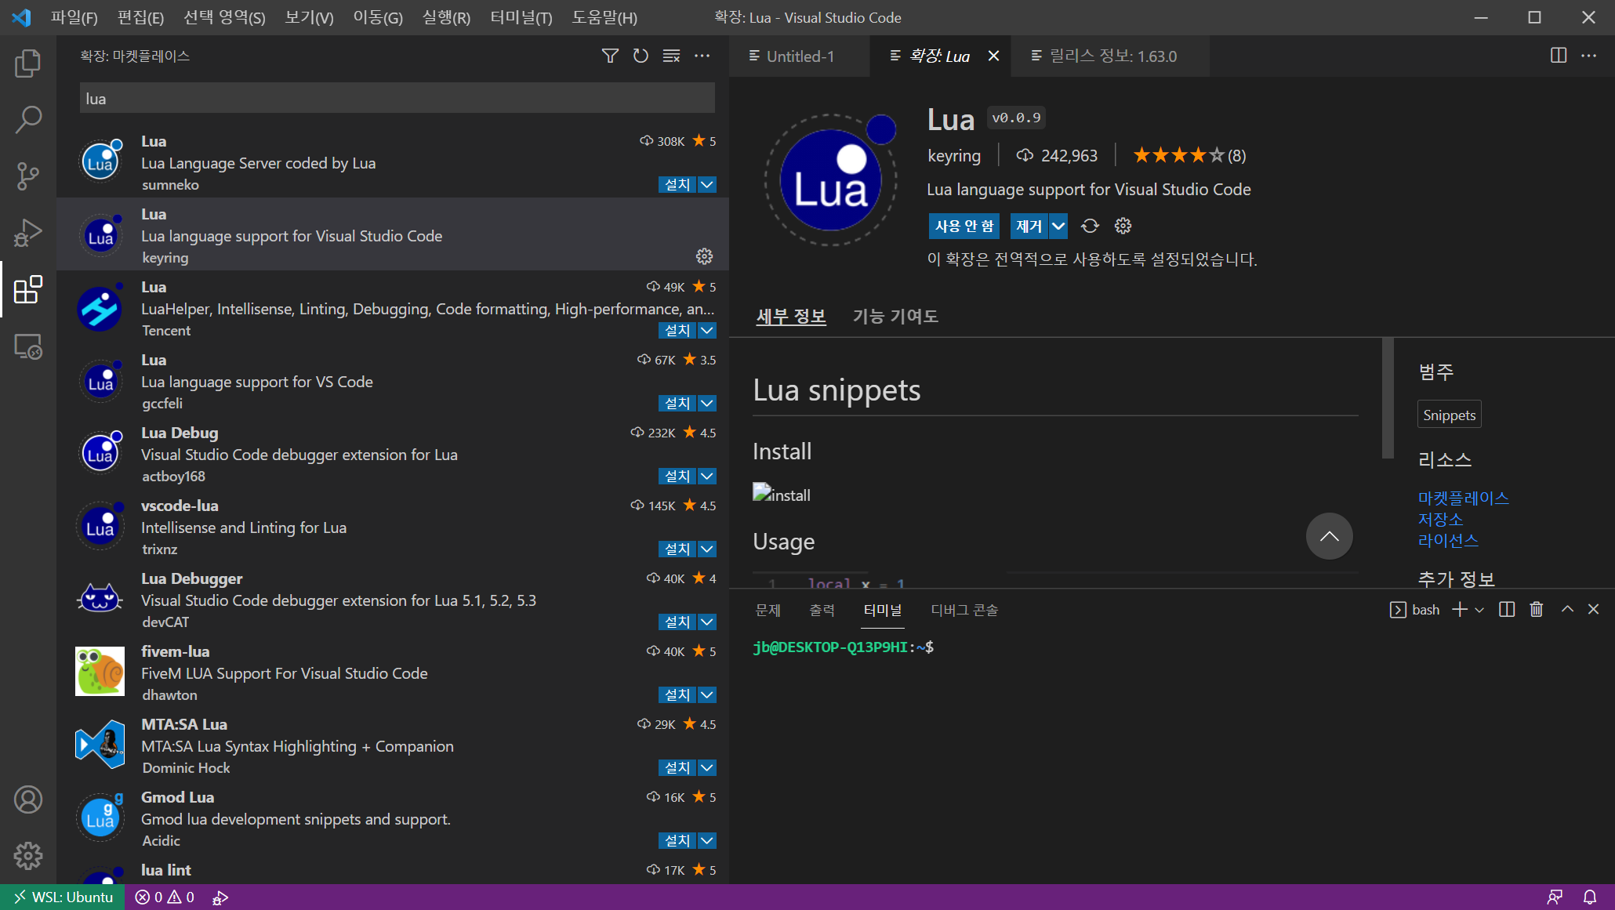Screen dimensions: 1615x910
Task: Select the 출력 panel tab
Action: 822,610
